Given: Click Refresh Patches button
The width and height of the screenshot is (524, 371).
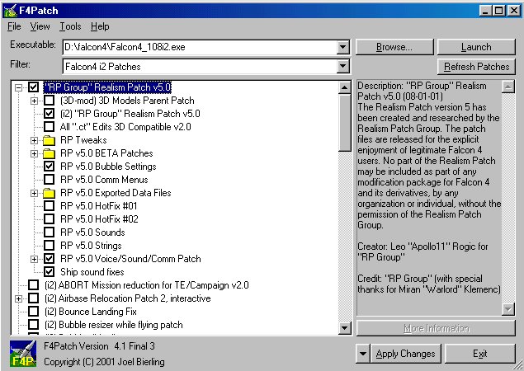Looking at the screenshot, I should [476, 67].
